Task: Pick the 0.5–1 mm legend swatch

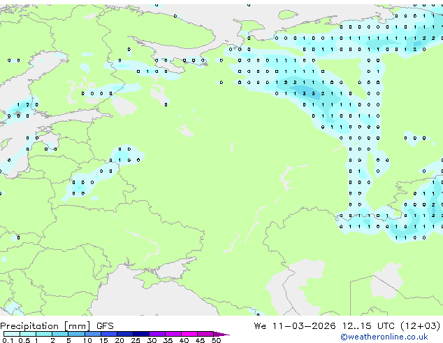Action: pos(28,334)
